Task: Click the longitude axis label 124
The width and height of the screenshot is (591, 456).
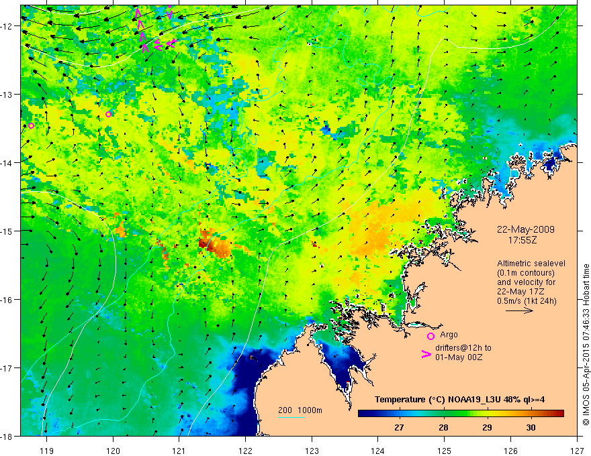Action: 378,451
